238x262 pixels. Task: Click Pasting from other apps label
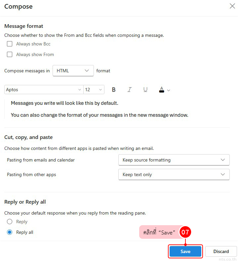tap(31, 174)
